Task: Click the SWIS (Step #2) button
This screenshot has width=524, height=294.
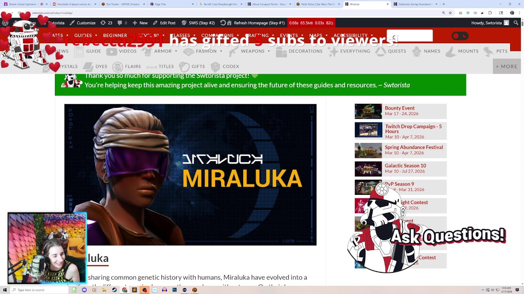Action: 198,23
